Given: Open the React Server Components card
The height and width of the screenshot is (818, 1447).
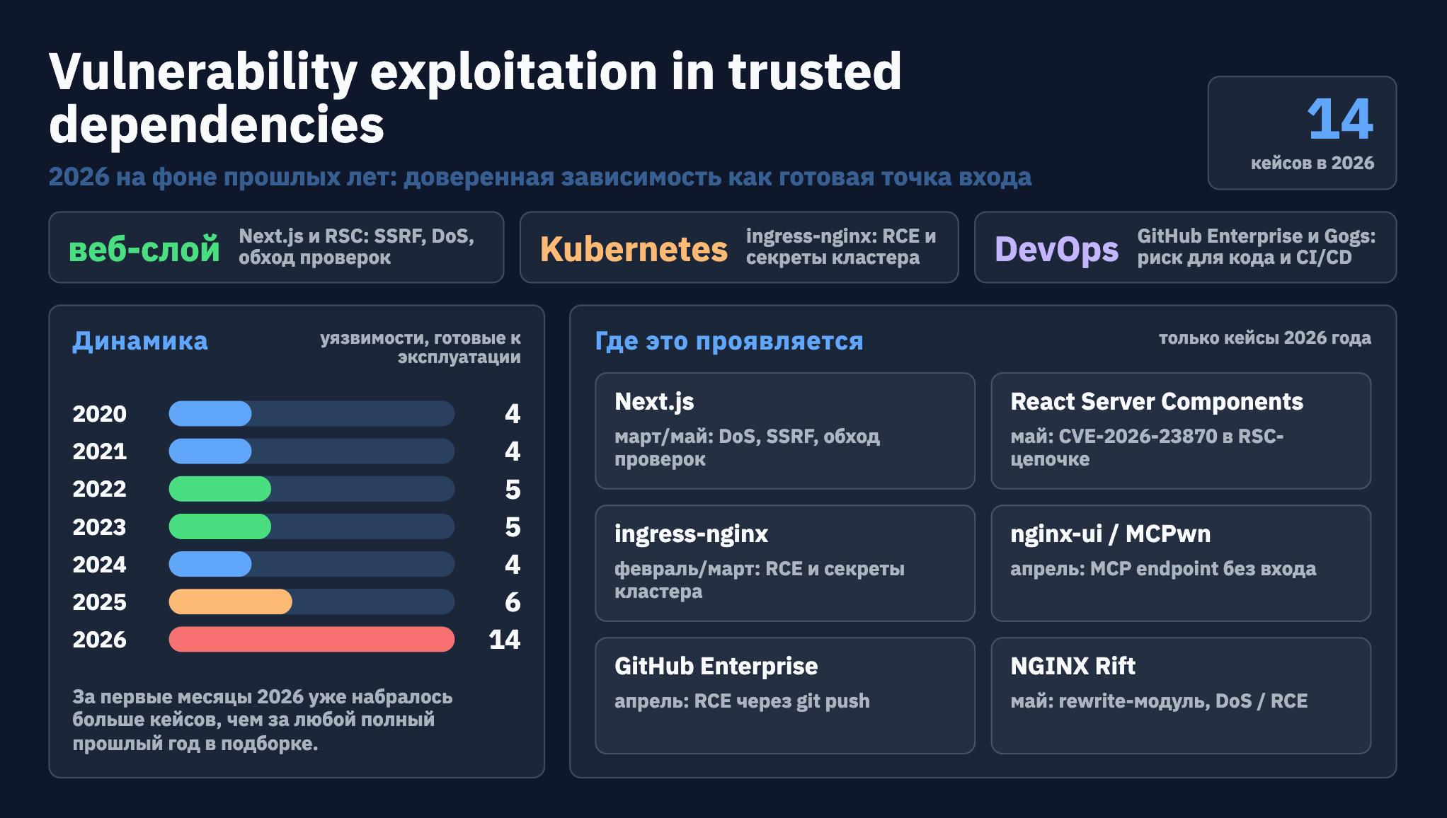Looking at the screenshot, I should 1181,431.
